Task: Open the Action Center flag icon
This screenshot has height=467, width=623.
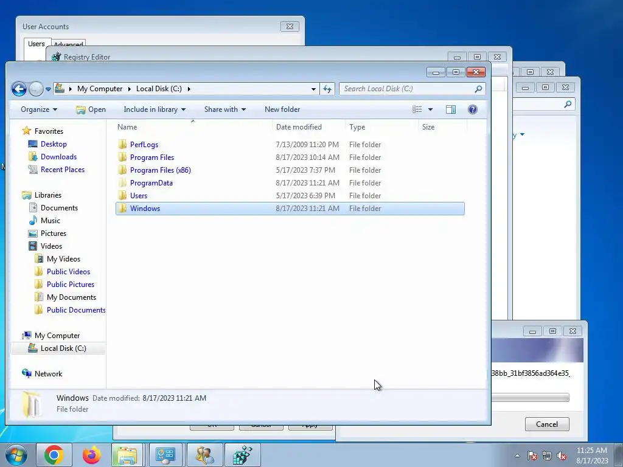Action: tap(532, 455)
